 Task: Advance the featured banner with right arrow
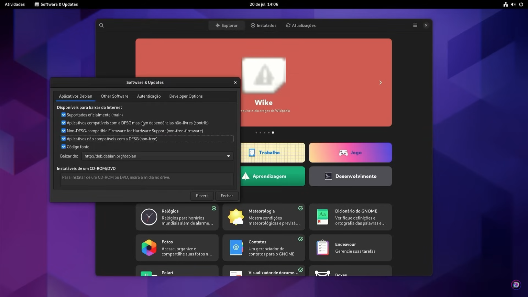380,82
